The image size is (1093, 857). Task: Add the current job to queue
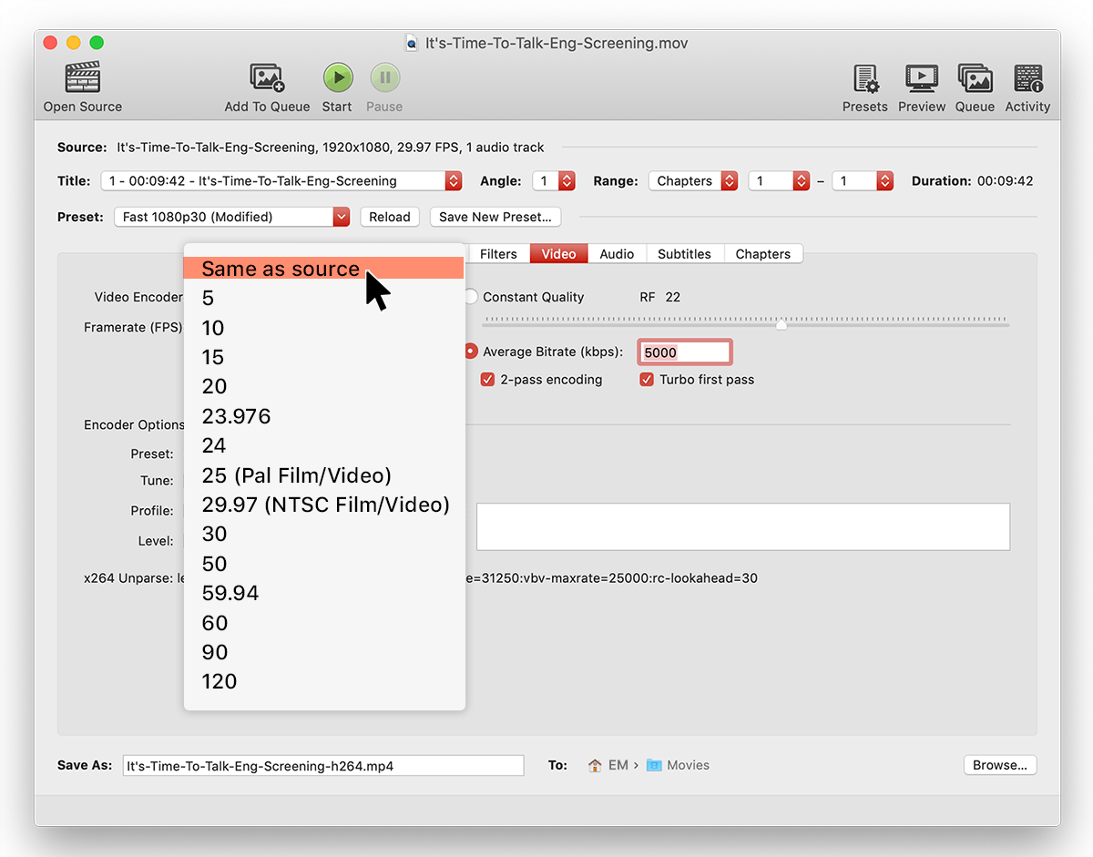point(267,87)
